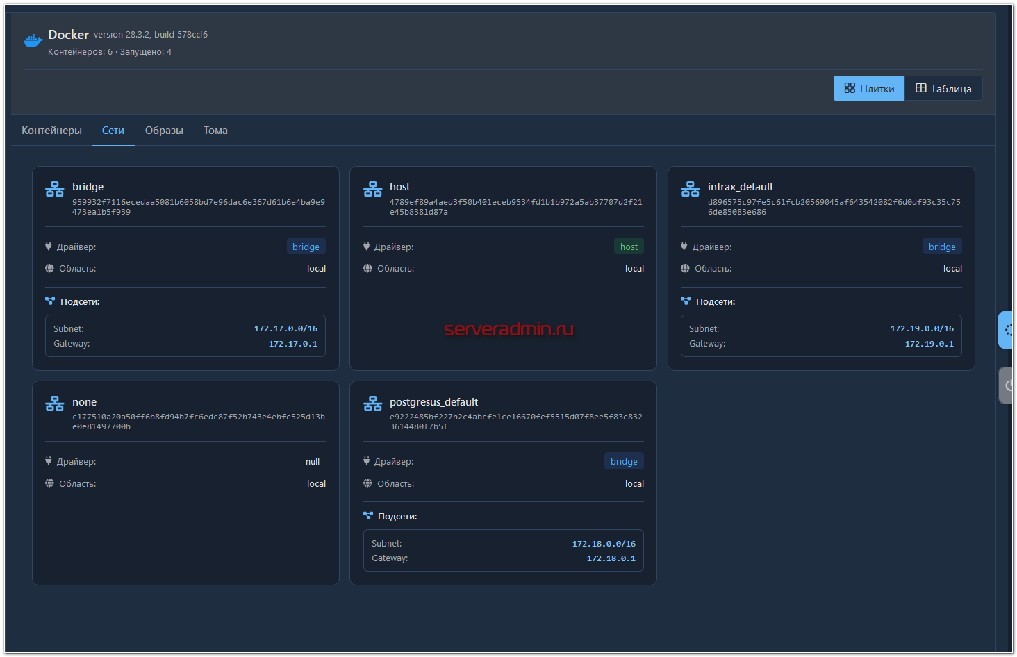This screenshot has height=657, width=1017.
Task: Click the host network card icon
Action: [x=373, y=189]
